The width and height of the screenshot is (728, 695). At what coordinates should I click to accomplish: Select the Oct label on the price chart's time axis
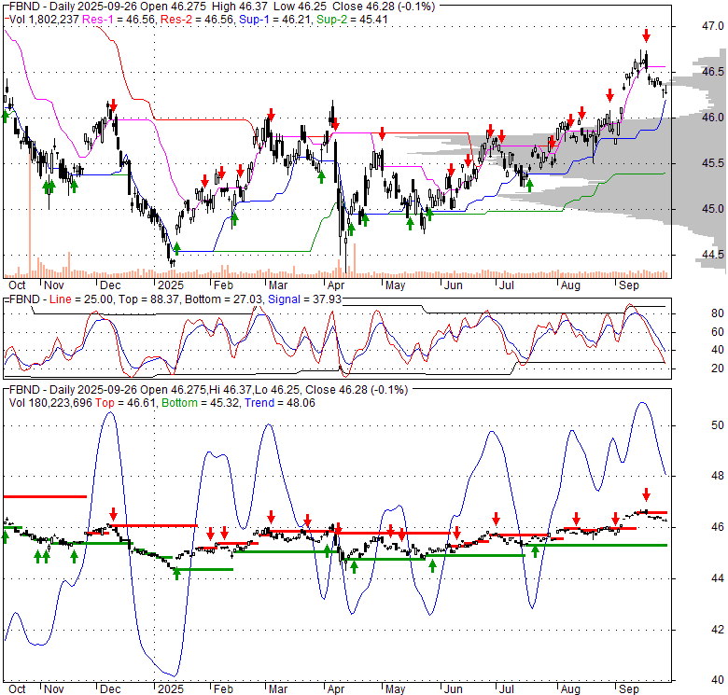tap(17, 285)
